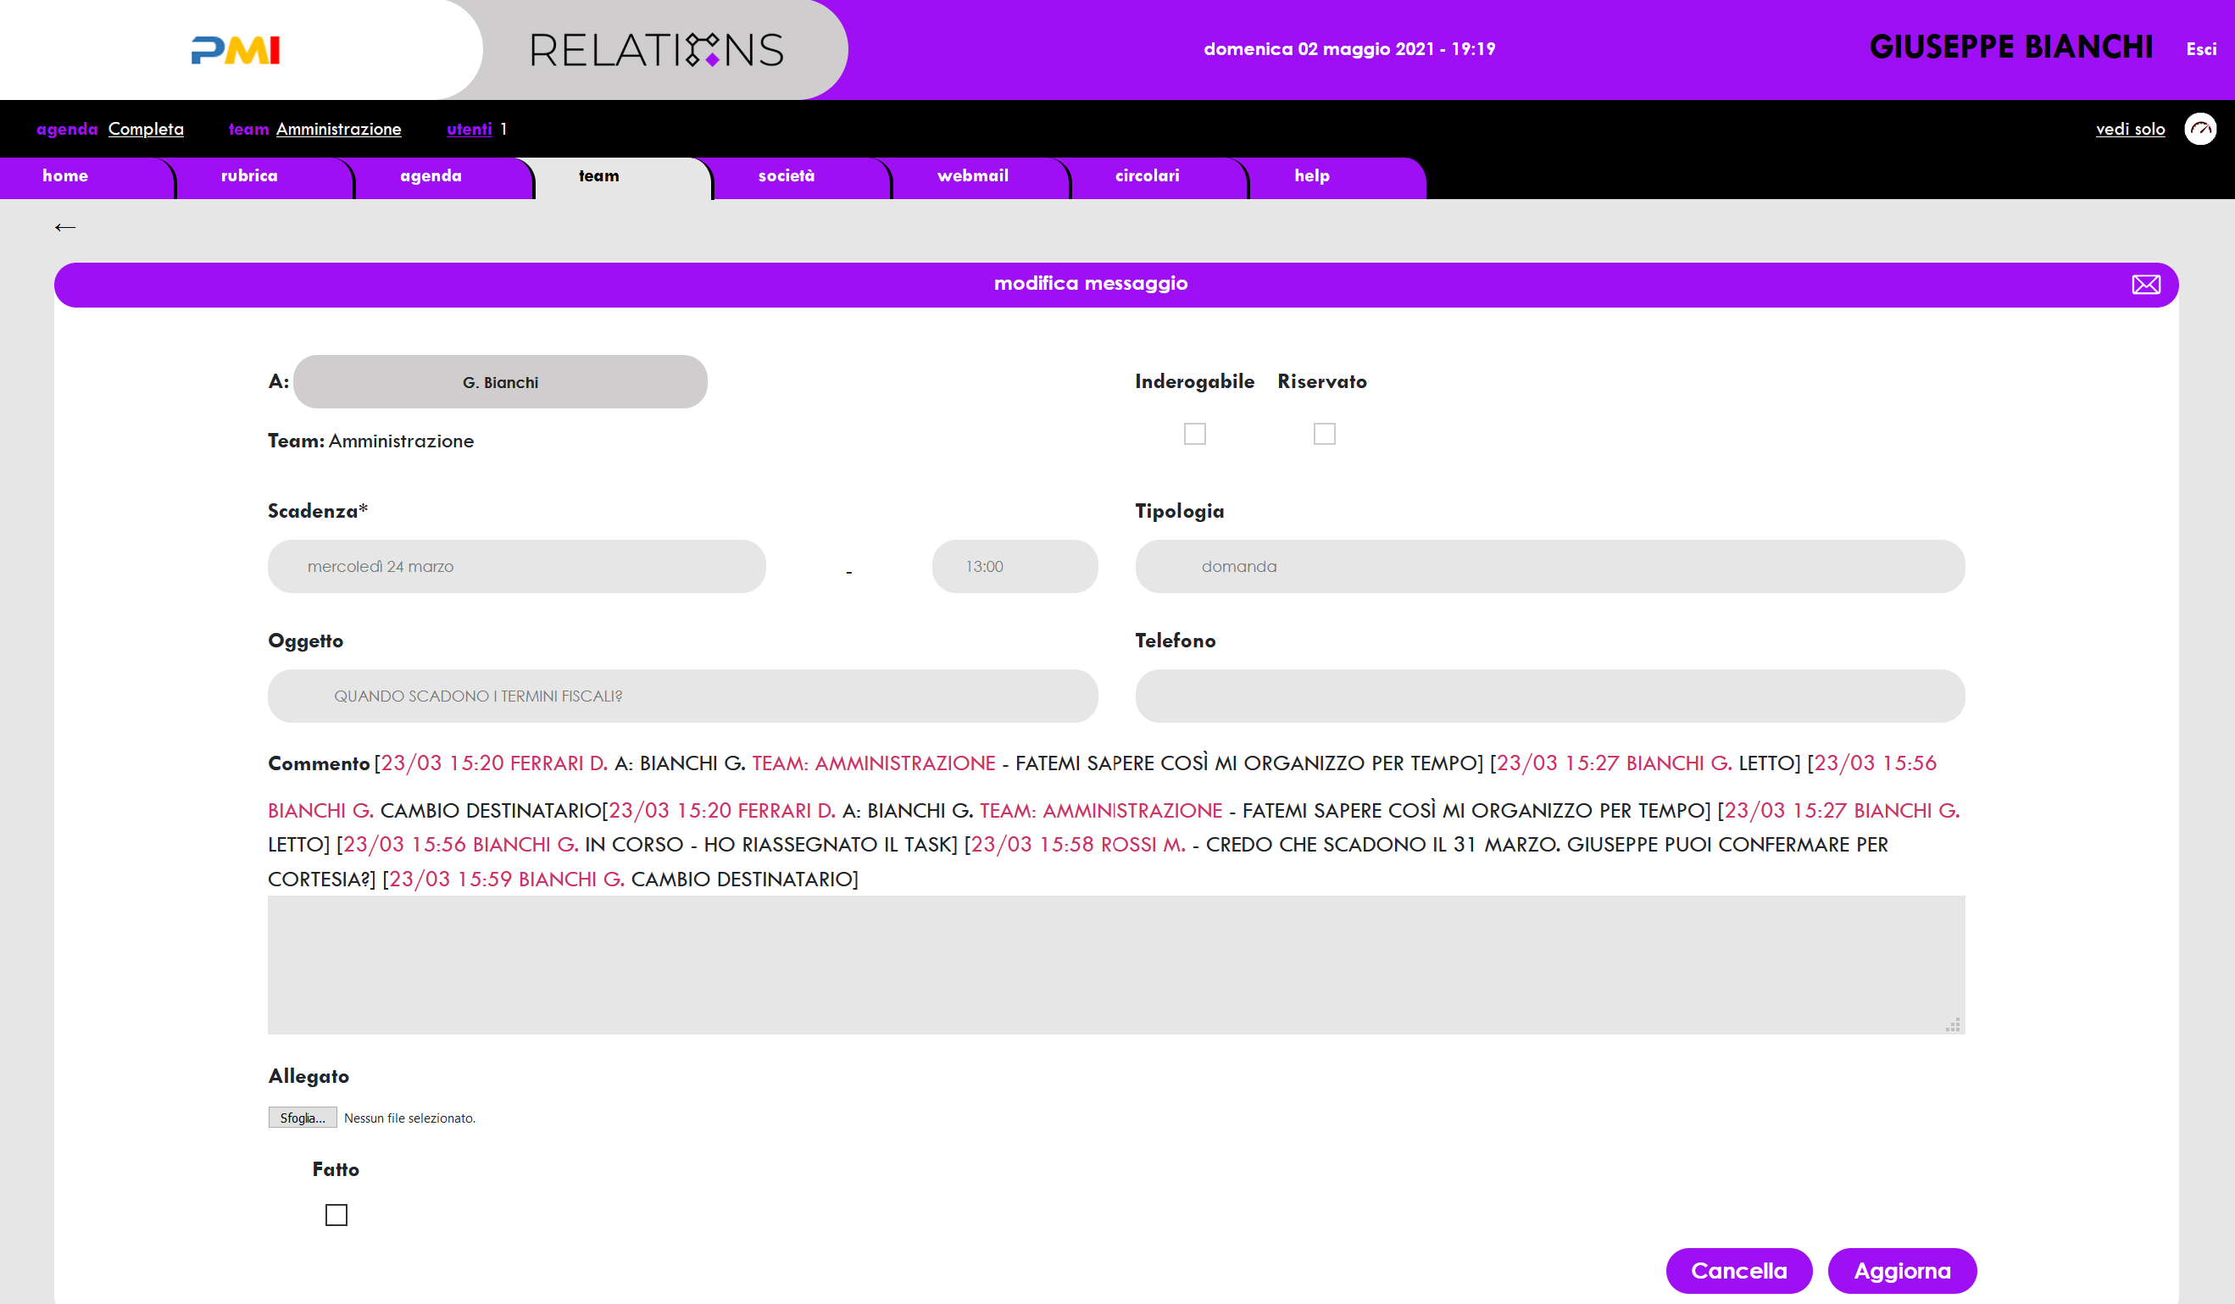Screen dimensions: 2235x1304
Task: Toggle the Riservato checkbox
Action: point(1324,434)
